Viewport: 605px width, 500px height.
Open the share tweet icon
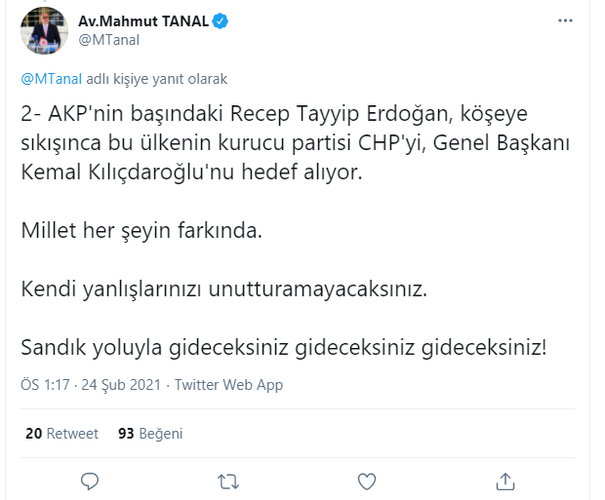point(505,480)
